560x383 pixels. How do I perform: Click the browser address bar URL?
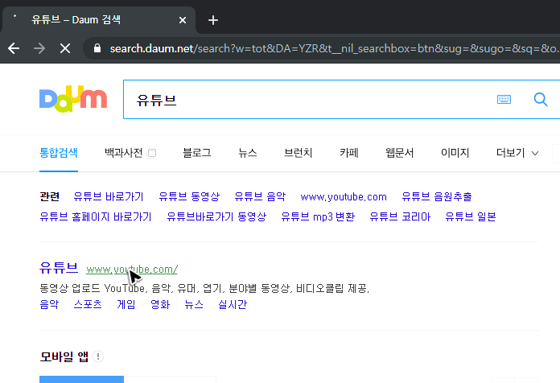[332, 48]
